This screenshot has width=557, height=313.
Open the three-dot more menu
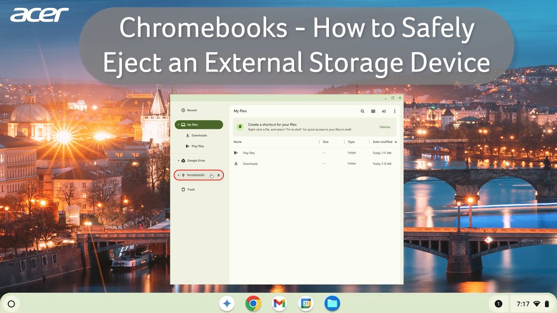tap(395, 111)
